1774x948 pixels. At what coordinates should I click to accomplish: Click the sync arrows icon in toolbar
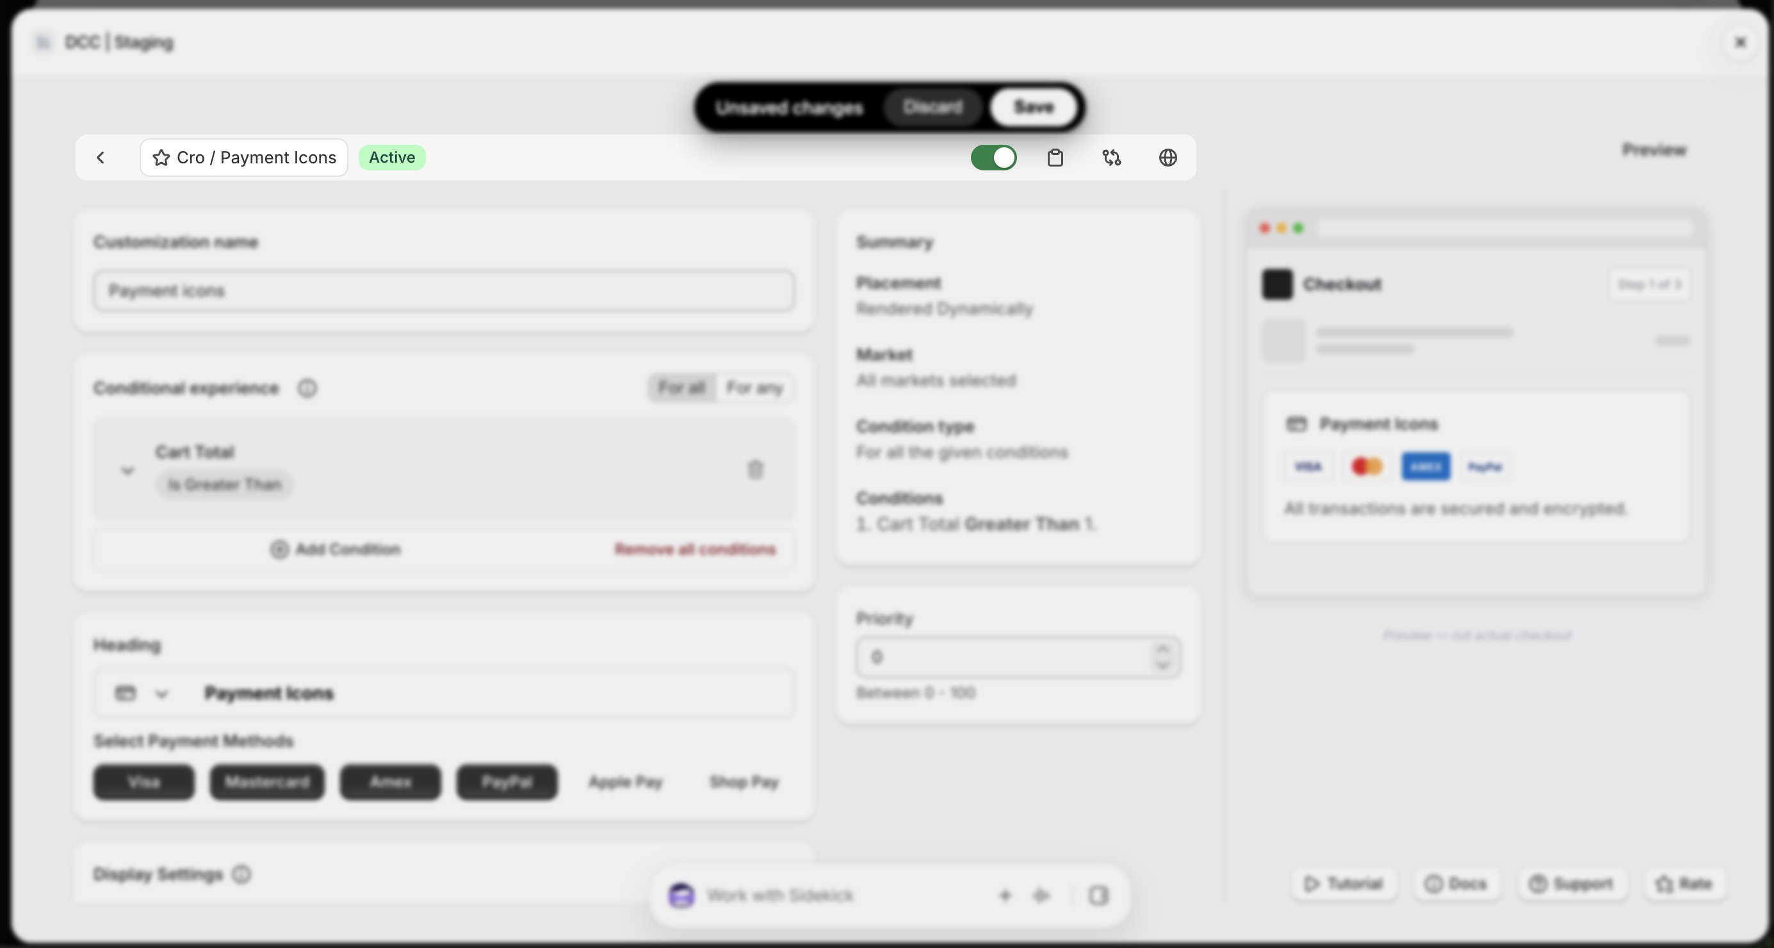(x=1112, y=158)
